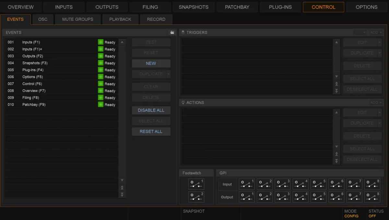Click RESET ALL events button
Screen dimensions: 389x220
click(x=151, y=131)
